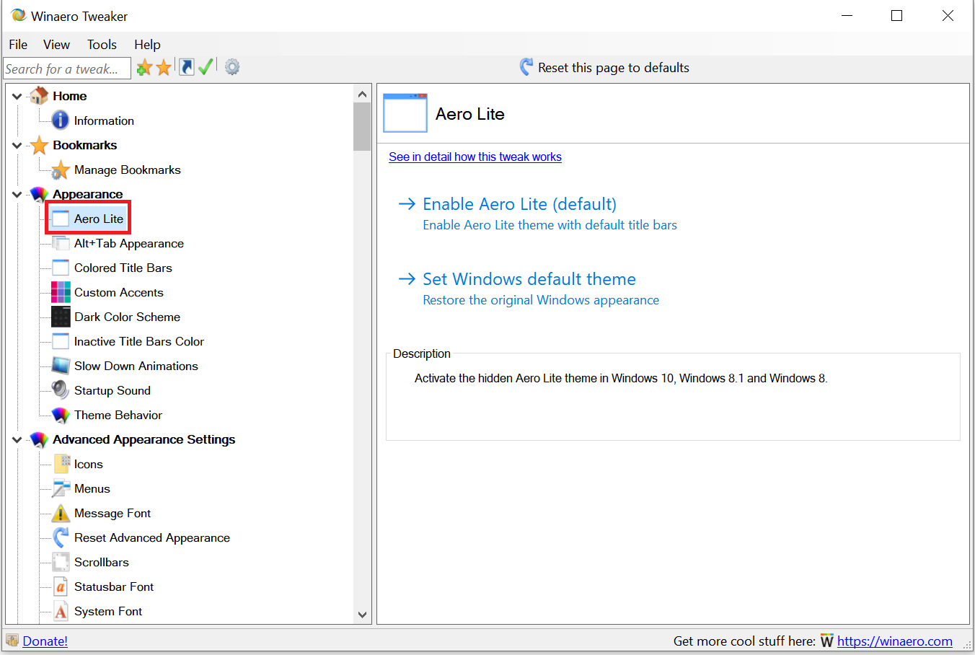Click the Bookmarks star icon in tree

(x=39, y=145)
